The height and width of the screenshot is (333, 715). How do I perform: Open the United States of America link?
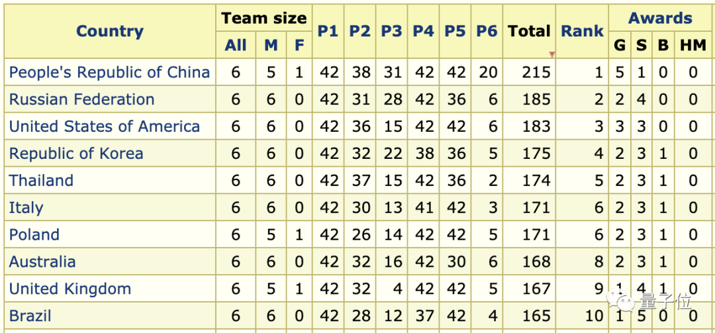105,126
